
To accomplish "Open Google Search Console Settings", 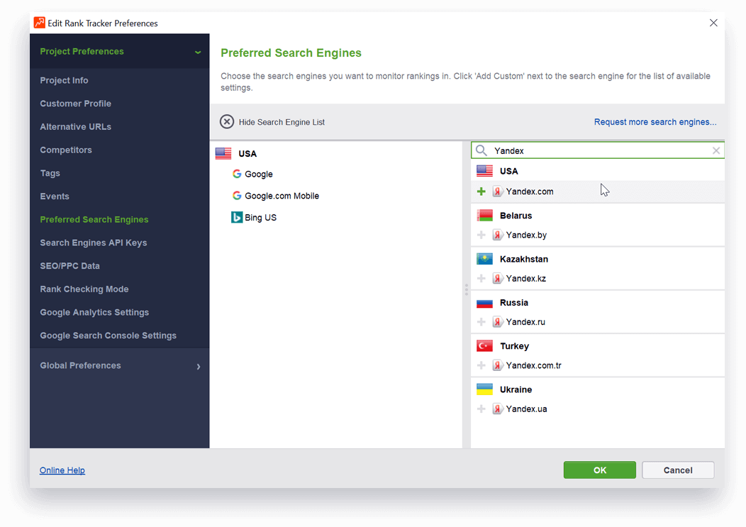I will click(x=108, y=335).
